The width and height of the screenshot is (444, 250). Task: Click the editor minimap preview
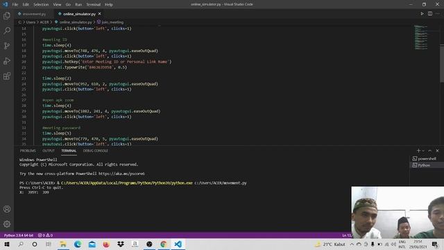click(x=421, y=37)
